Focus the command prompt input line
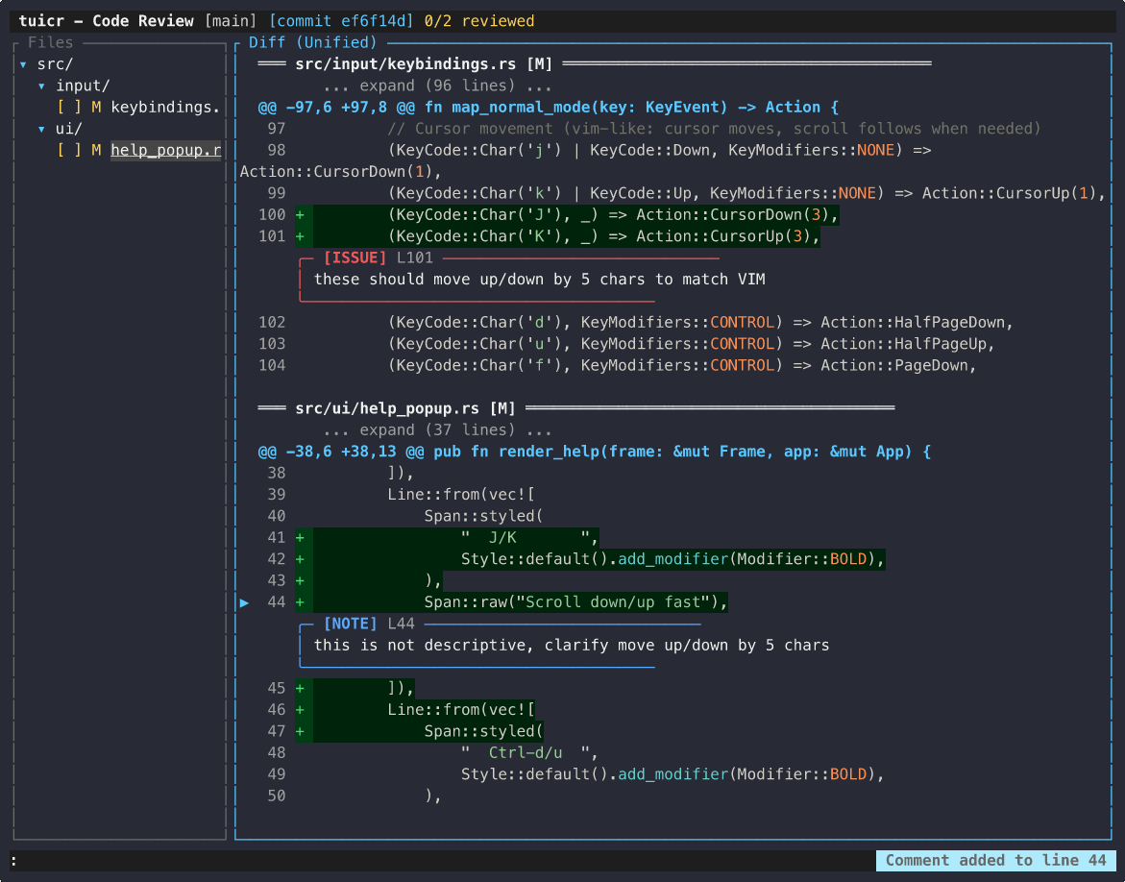This screenshot has height=882, width=1125. 442,861
